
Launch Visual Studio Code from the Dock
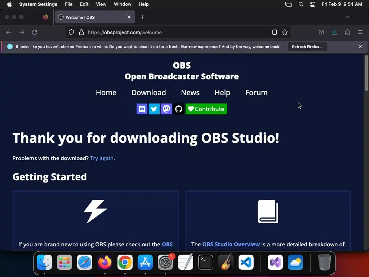246,262
